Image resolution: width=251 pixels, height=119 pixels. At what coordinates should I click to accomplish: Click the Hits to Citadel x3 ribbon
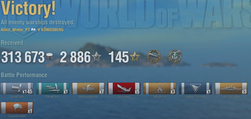point(231,88)
